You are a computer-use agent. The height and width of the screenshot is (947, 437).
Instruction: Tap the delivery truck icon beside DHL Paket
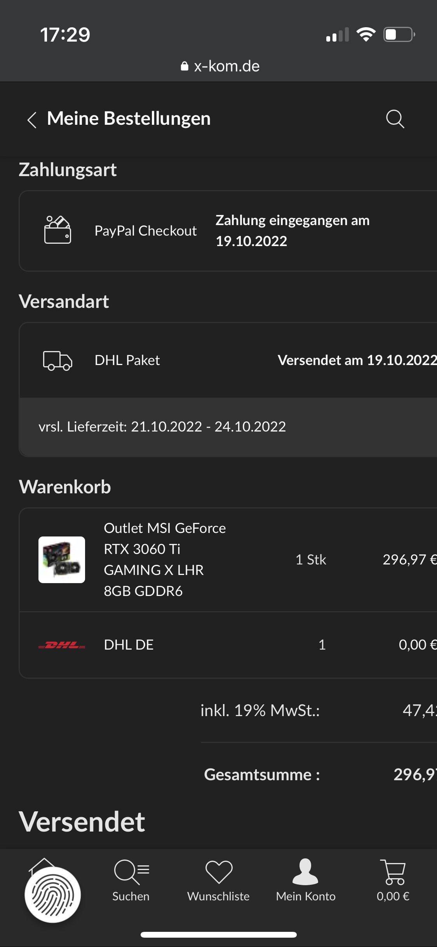pyautogui.click(x=57, y=360)
